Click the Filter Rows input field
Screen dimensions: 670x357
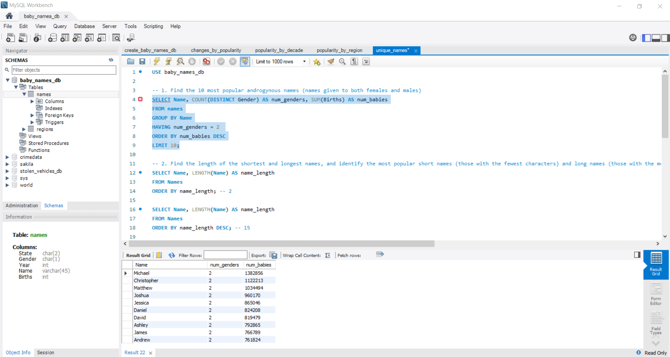pos(225,255)
